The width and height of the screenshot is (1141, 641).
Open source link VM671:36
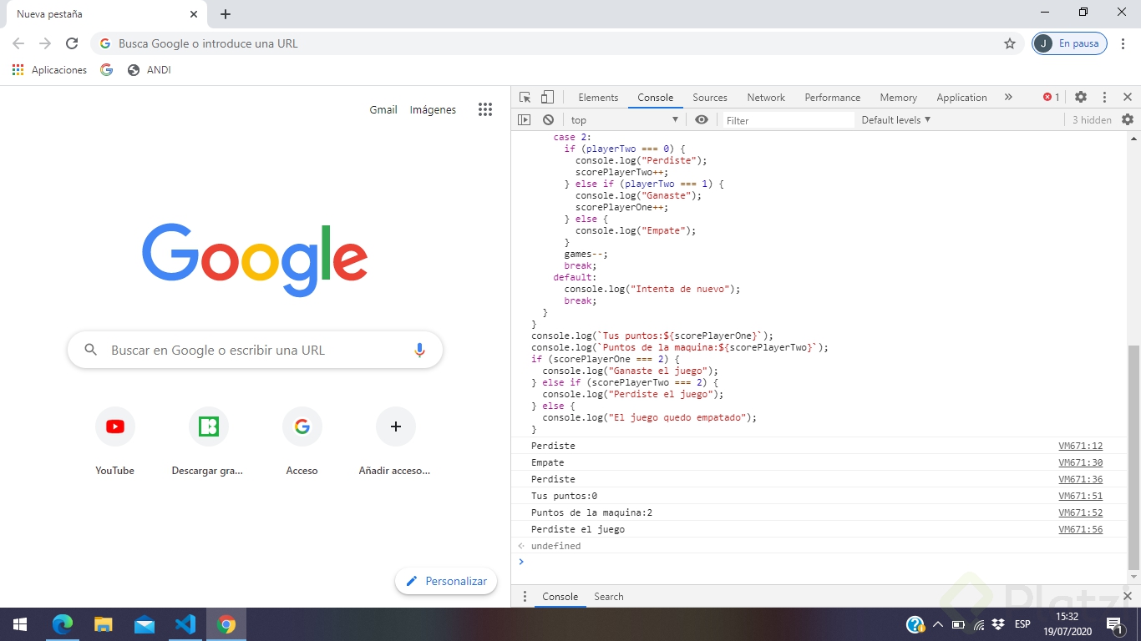tap(1081, 479)
